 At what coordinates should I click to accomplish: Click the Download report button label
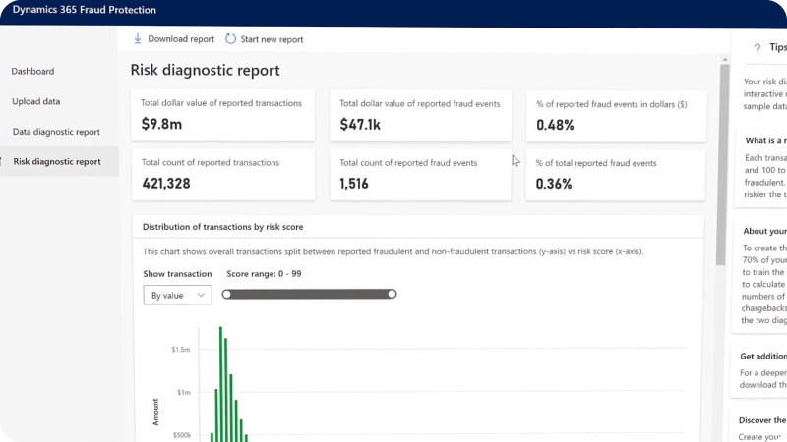click(x=181, y=39)
